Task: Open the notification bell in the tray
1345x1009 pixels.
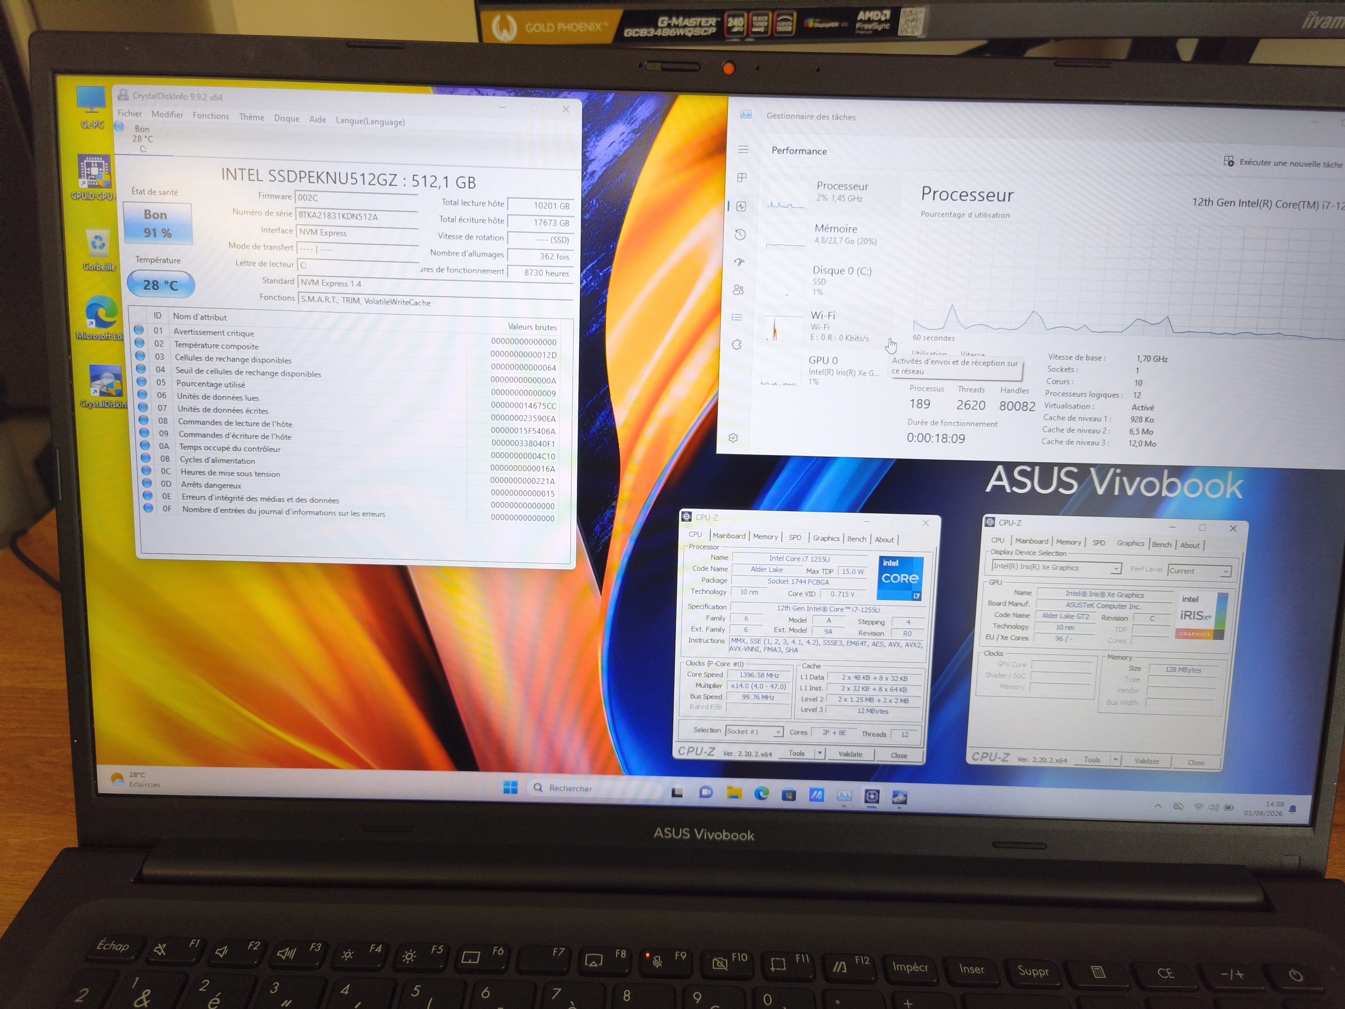Action: pyautogui.click(x=1293, y=809)
